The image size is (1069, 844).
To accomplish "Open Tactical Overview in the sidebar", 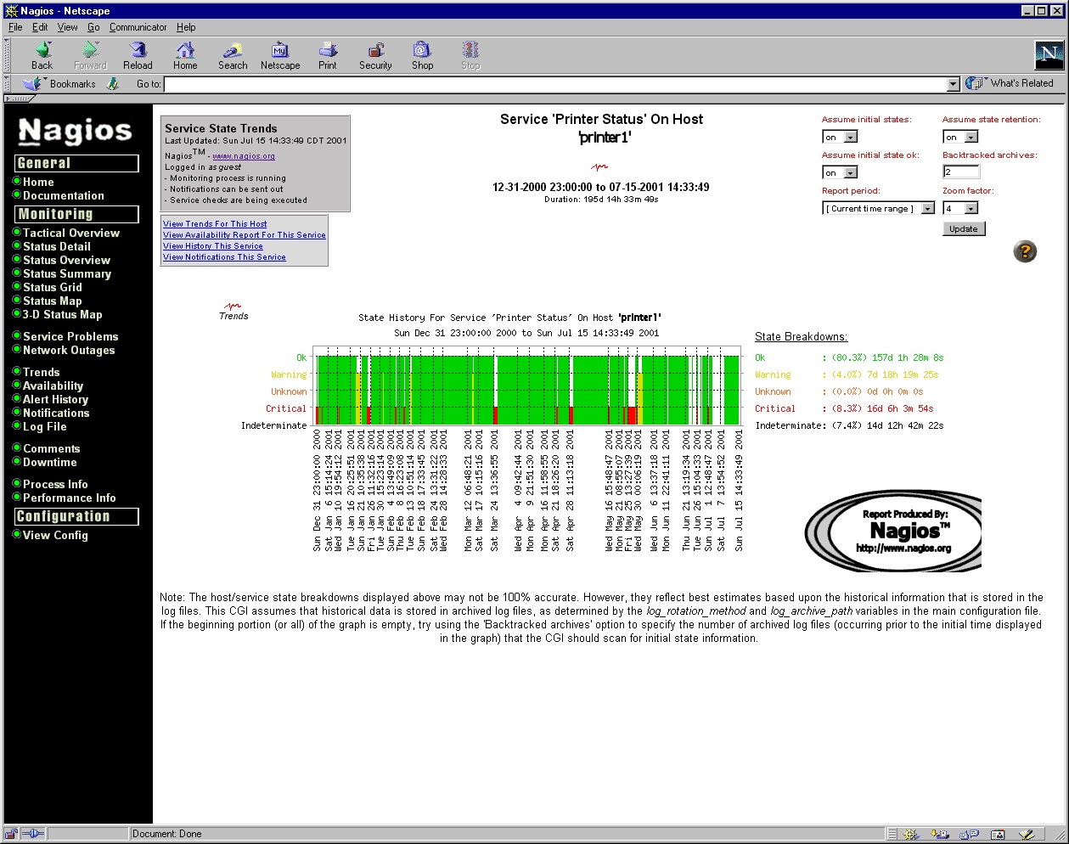I will click(71, 233).
